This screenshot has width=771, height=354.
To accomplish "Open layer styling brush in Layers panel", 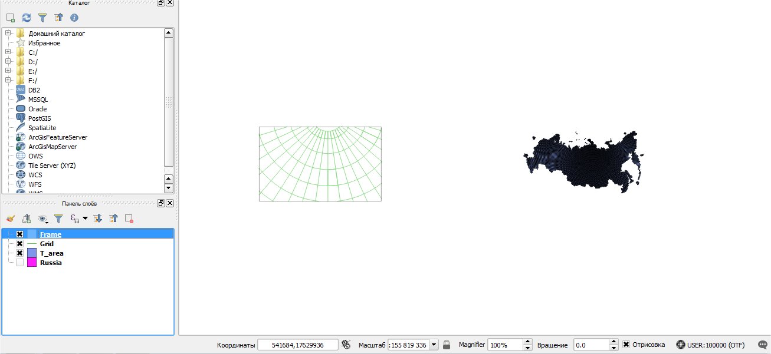I will pos(10,219).
